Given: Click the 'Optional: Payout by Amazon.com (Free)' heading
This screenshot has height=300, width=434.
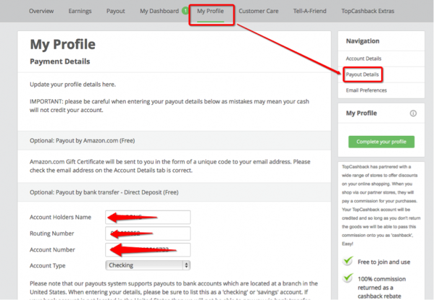Looking at the screenshot, I should 82,141.
